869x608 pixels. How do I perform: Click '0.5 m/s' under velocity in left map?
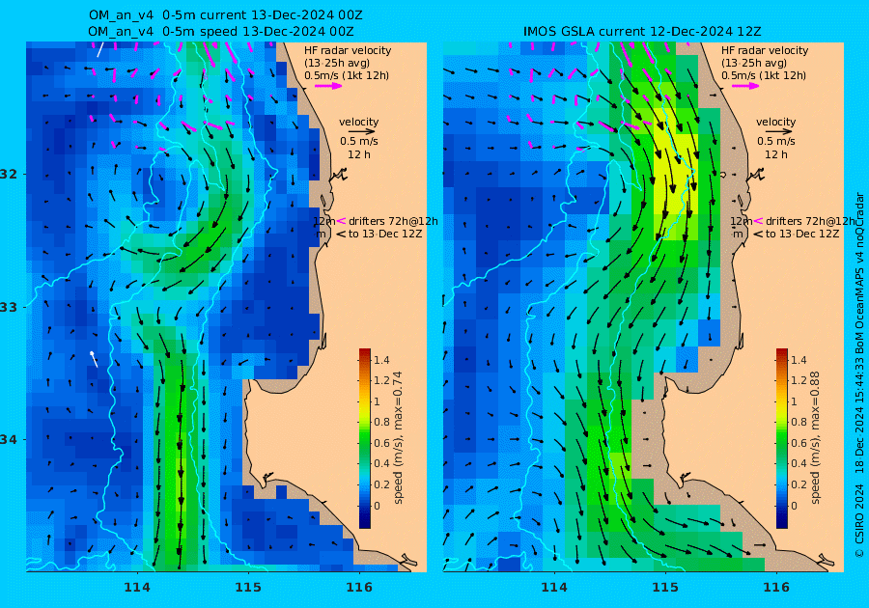pos(358,141)
